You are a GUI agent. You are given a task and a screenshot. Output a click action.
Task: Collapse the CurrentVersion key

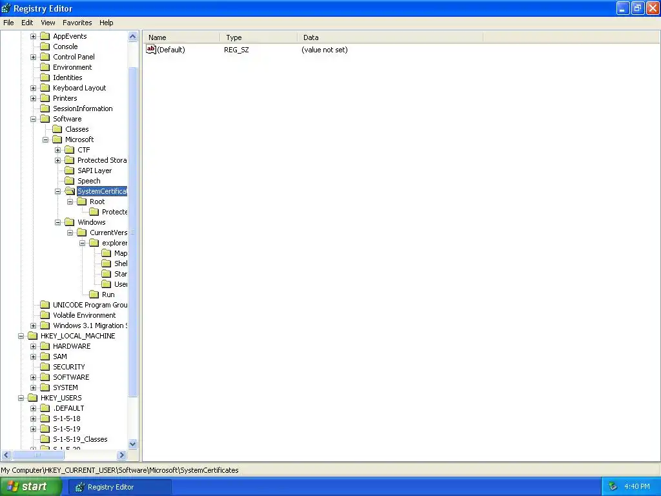[70, 232]
